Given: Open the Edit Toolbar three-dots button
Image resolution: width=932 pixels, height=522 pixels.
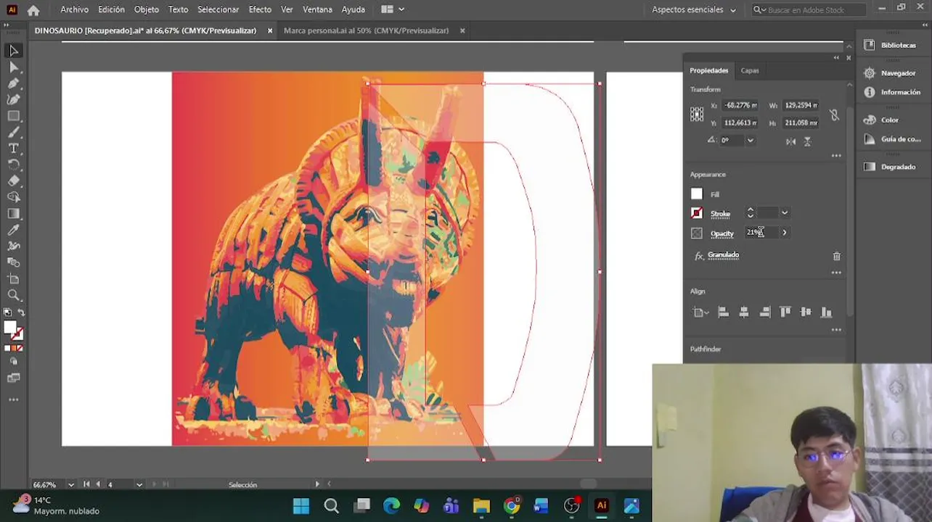Looking at the screenshot, I should click(x=13, y=399).
